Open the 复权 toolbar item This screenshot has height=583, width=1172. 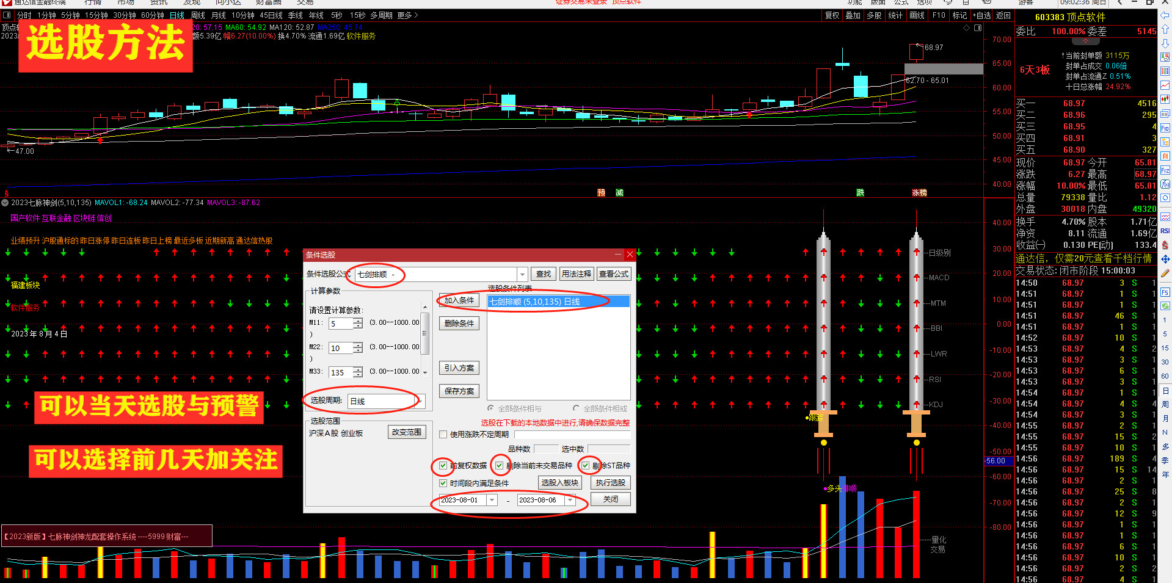832,15
